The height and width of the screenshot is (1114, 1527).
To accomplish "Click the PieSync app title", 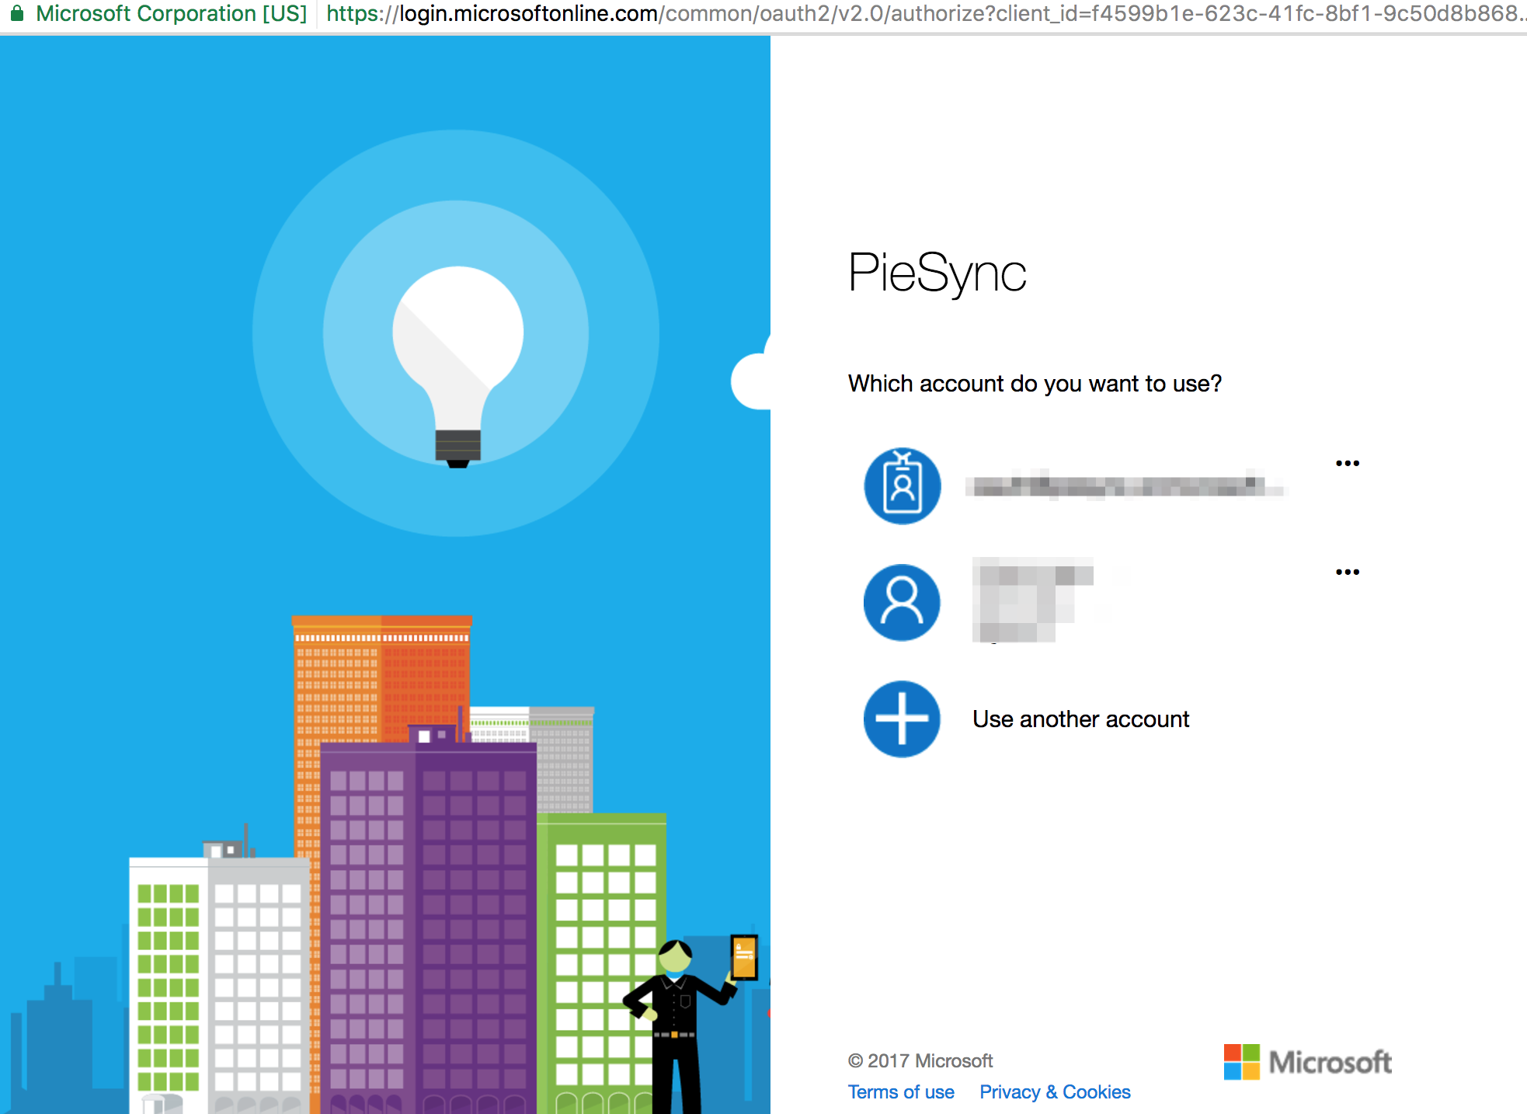I will click(937, 273).
